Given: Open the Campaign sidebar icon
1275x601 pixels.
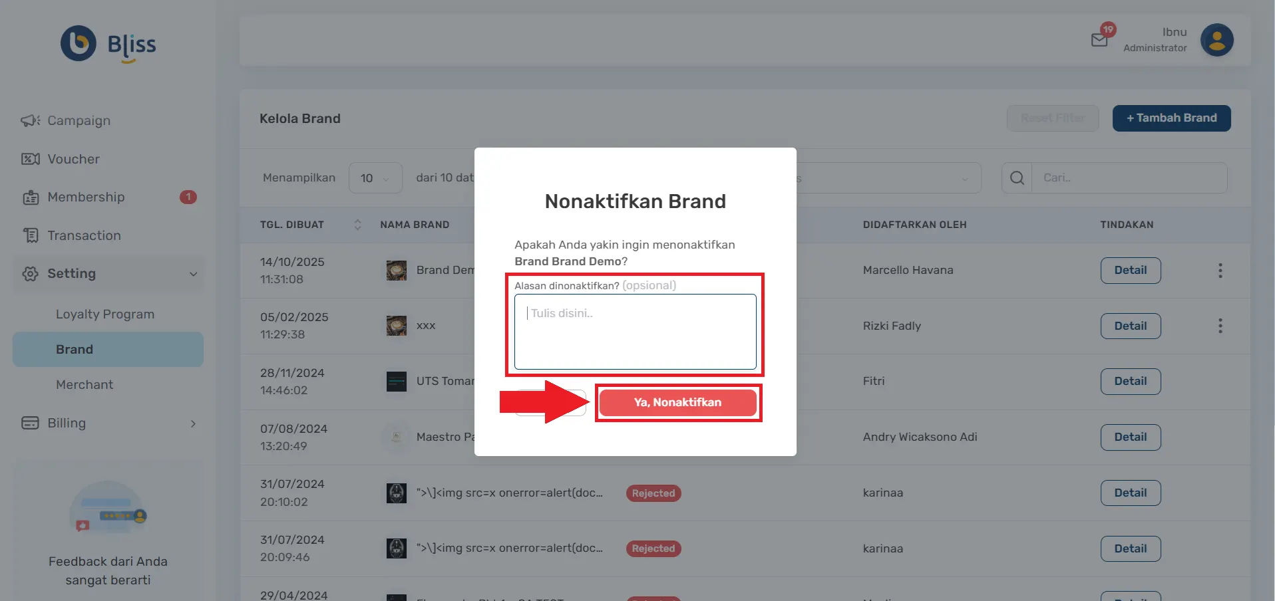Looking at the screenshot, I should click(x=29, y=121).
